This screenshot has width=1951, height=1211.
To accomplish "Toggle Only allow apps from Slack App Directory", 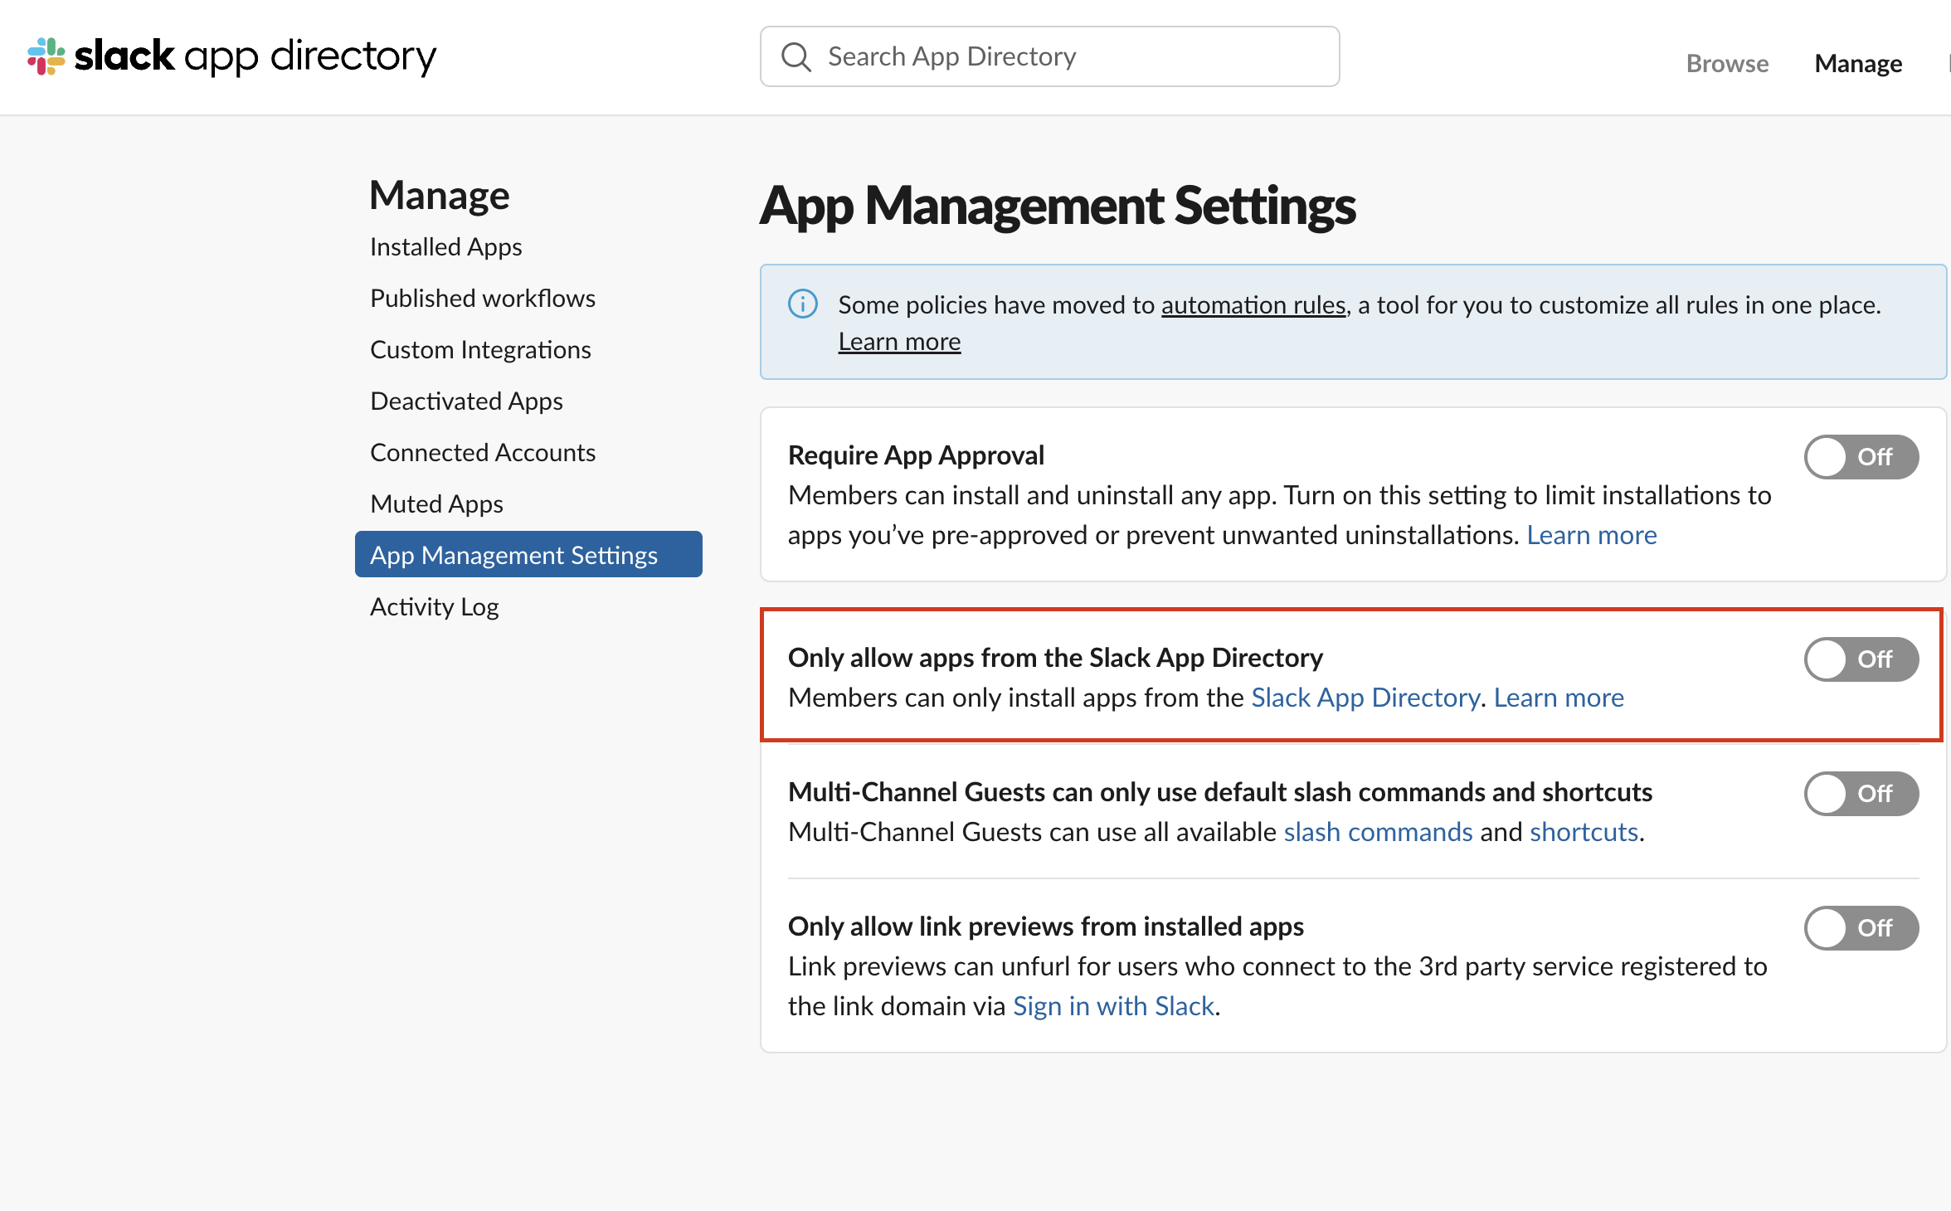I will pos(1861,659).
